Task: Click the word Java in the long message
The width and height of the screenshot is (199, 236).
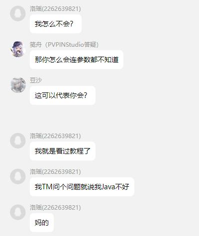Action: coord(108,187)
